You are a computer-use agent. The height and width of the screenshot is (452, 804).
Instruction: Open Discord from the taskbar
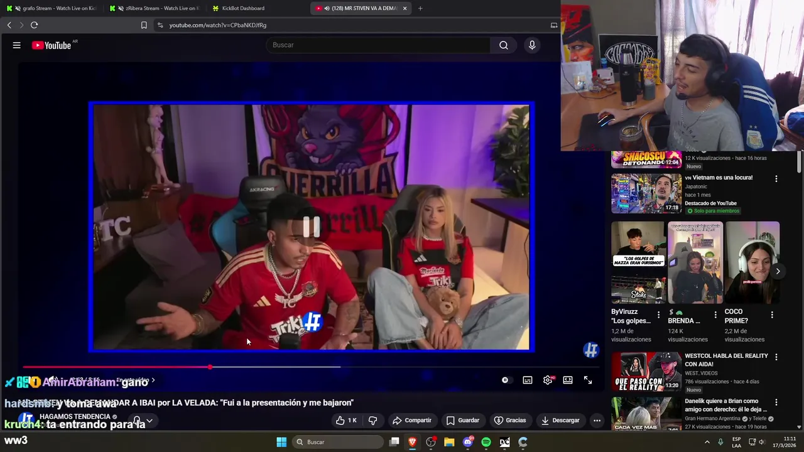(467, 442)
